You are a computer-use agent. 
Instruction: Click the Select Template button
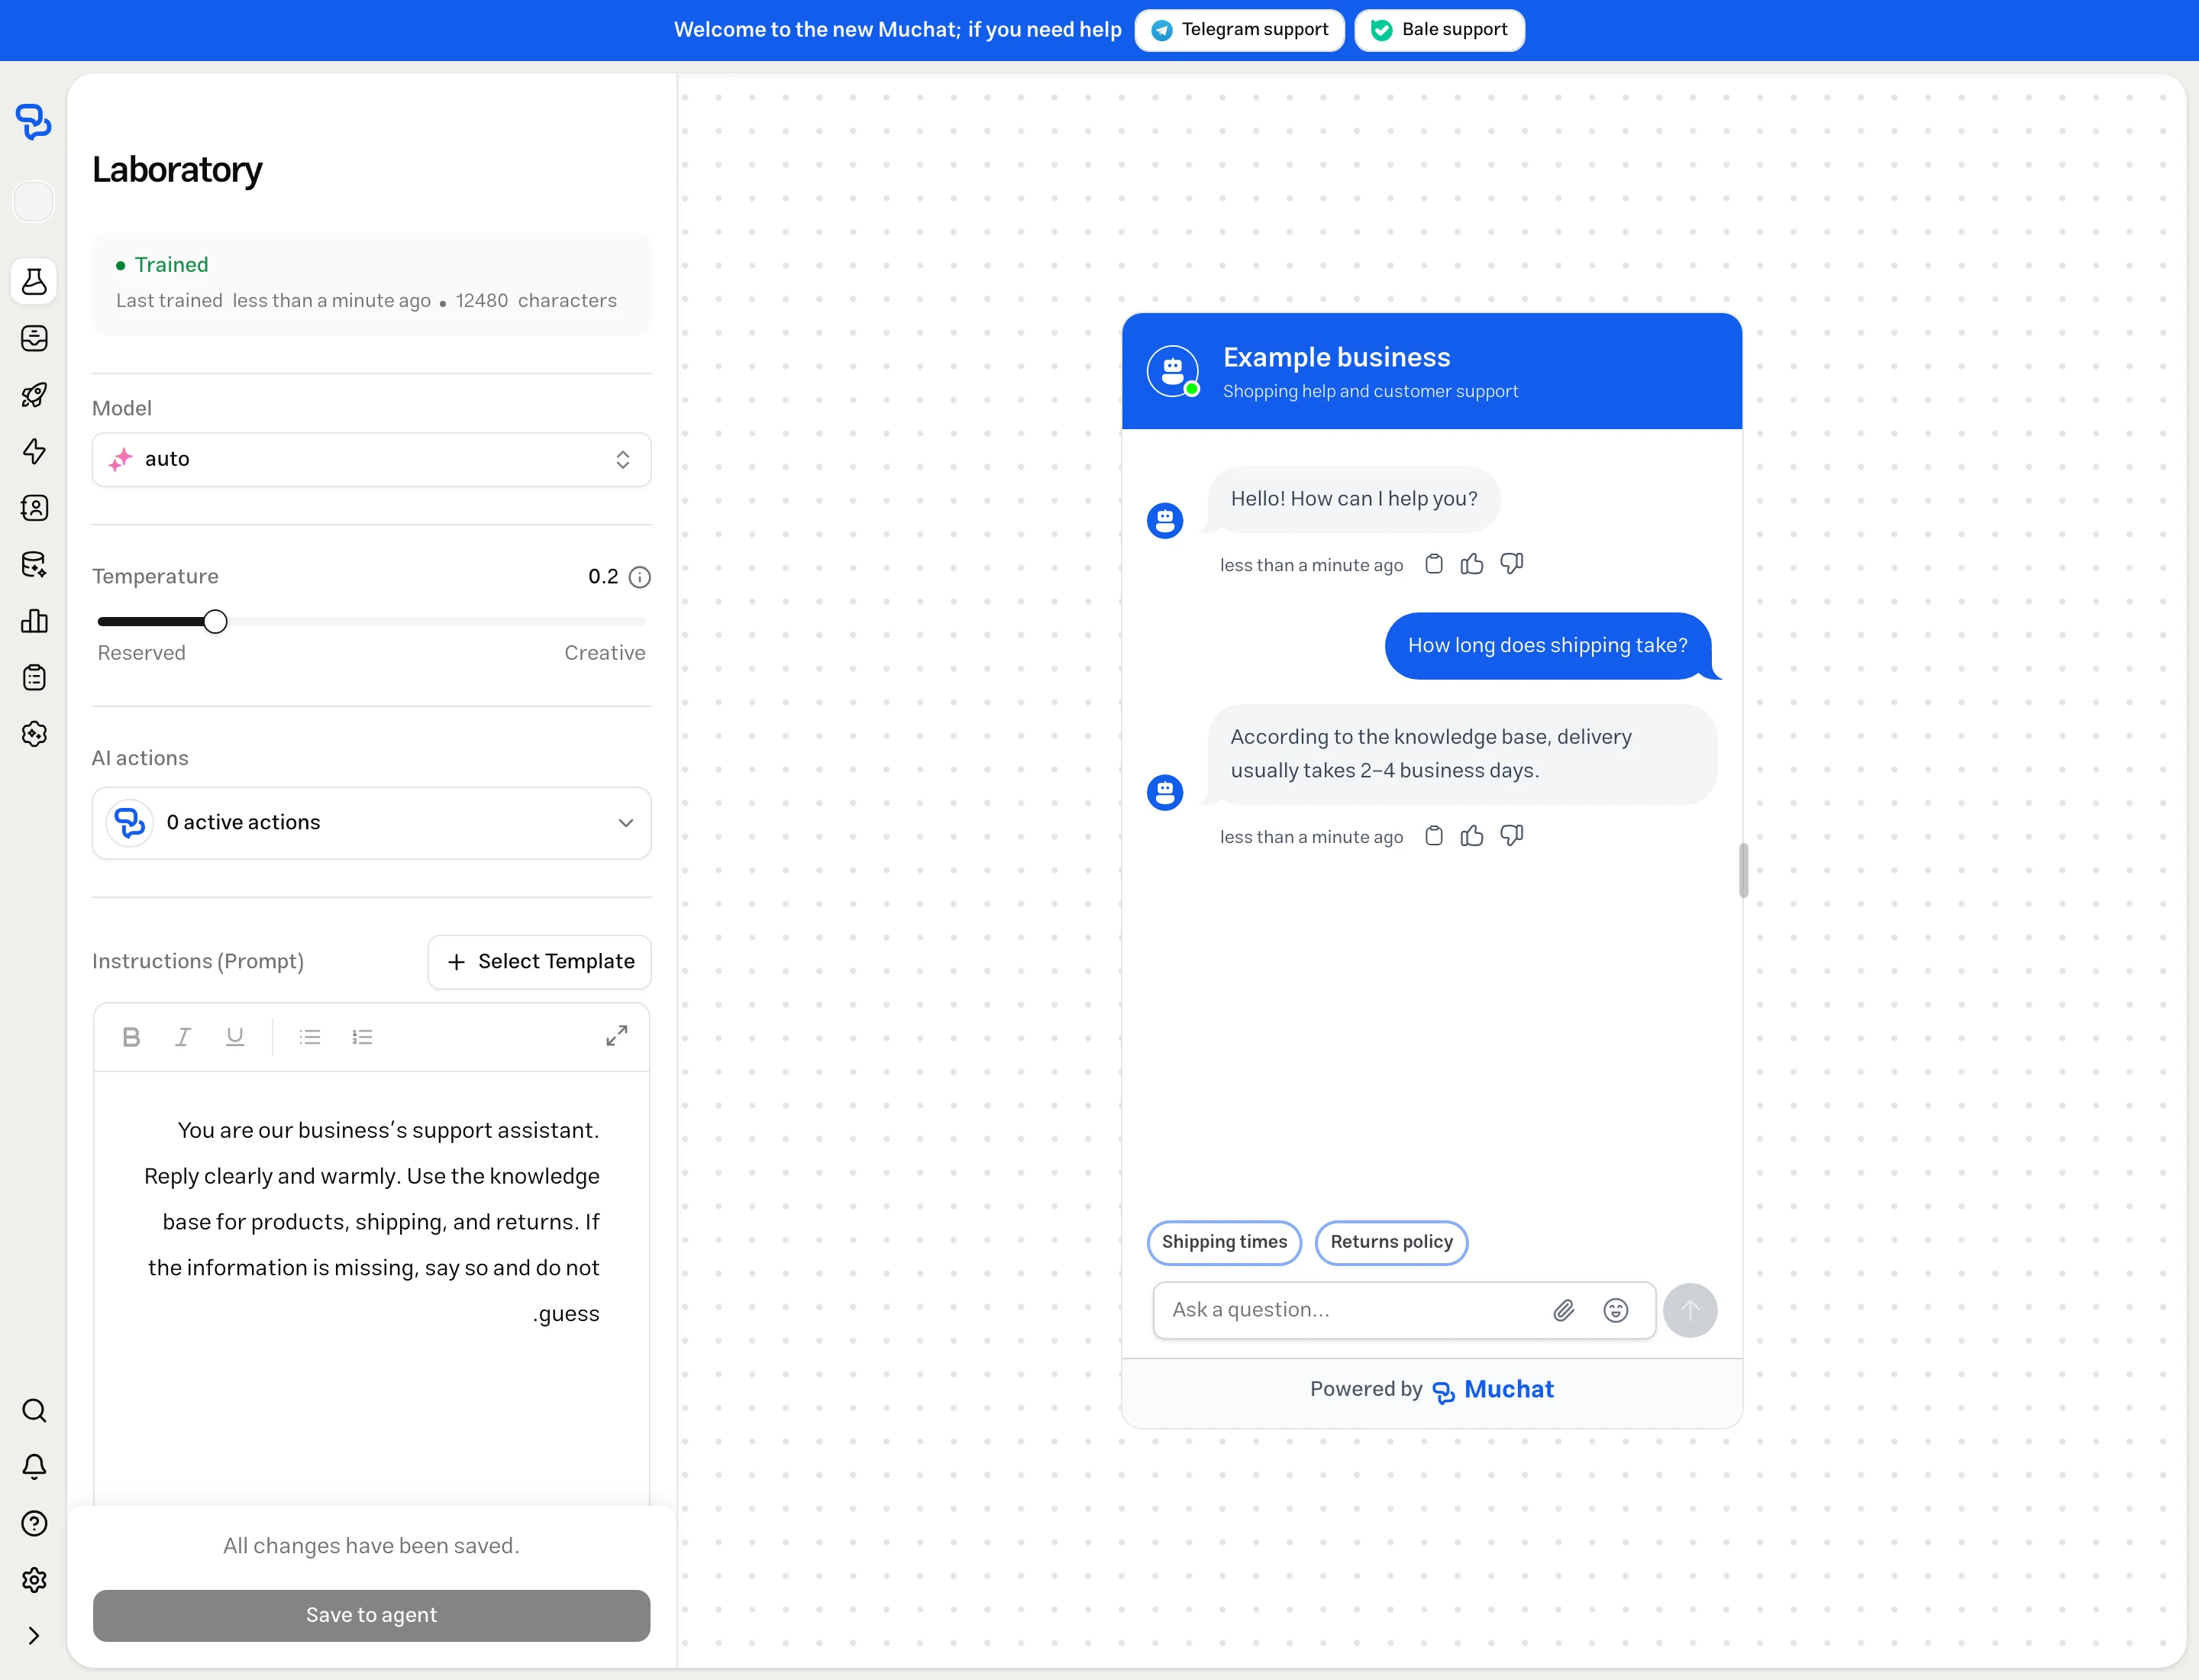pyautogui.click(x=540, y=962)
